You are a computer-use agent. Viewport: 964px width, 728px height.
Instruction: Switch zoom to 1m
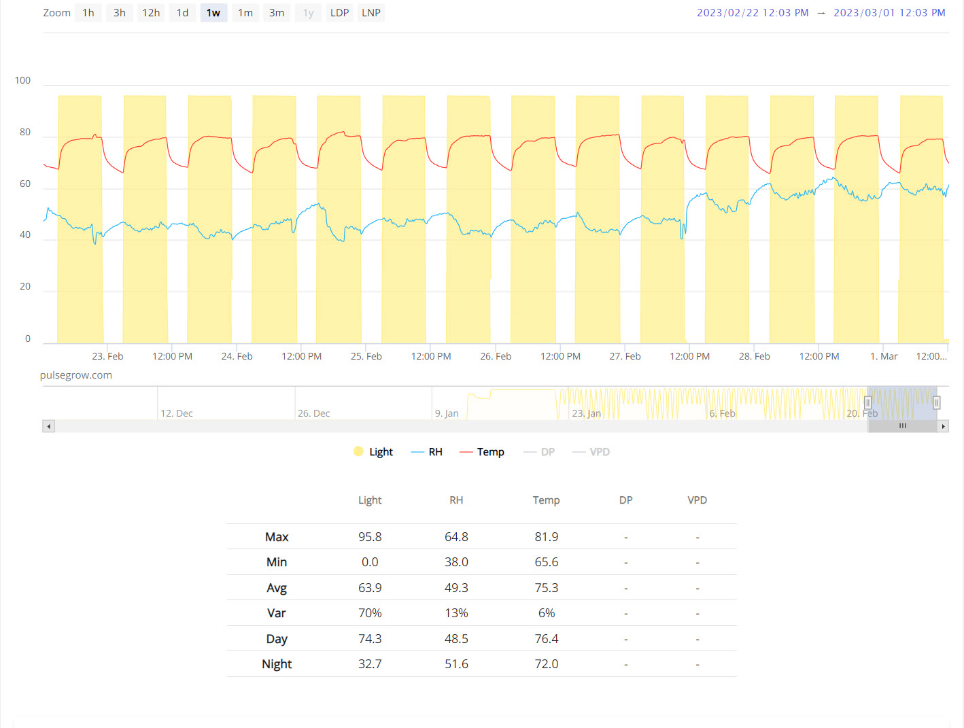(245, 13)
